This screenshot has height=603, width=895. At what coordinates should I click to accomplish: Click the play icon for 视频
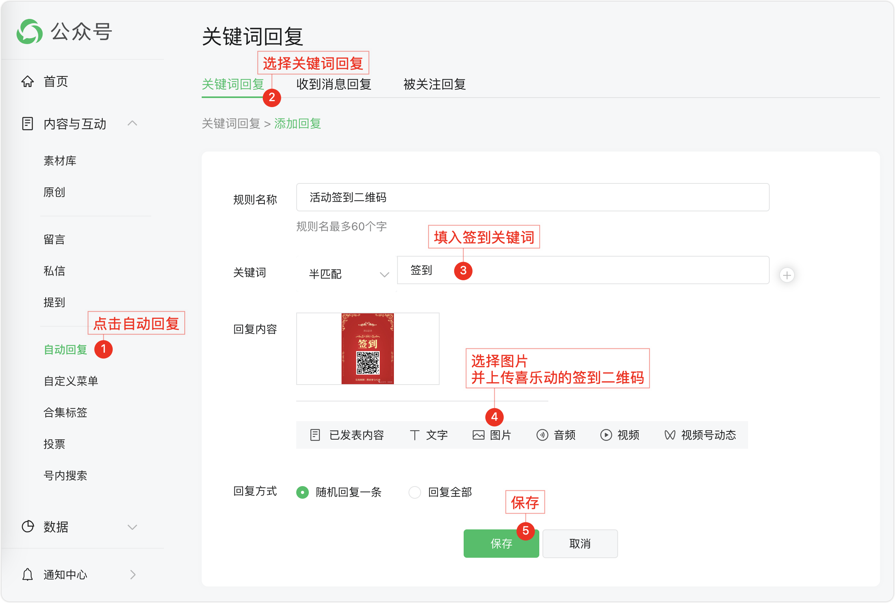pos(606,435)
